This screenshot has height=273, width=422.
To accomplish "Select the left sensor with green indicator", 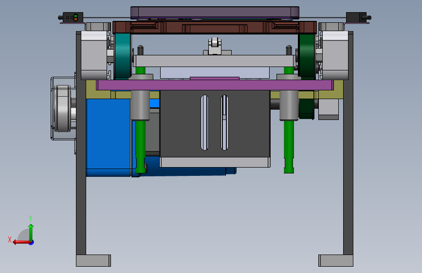I will [x=73, y=17].
